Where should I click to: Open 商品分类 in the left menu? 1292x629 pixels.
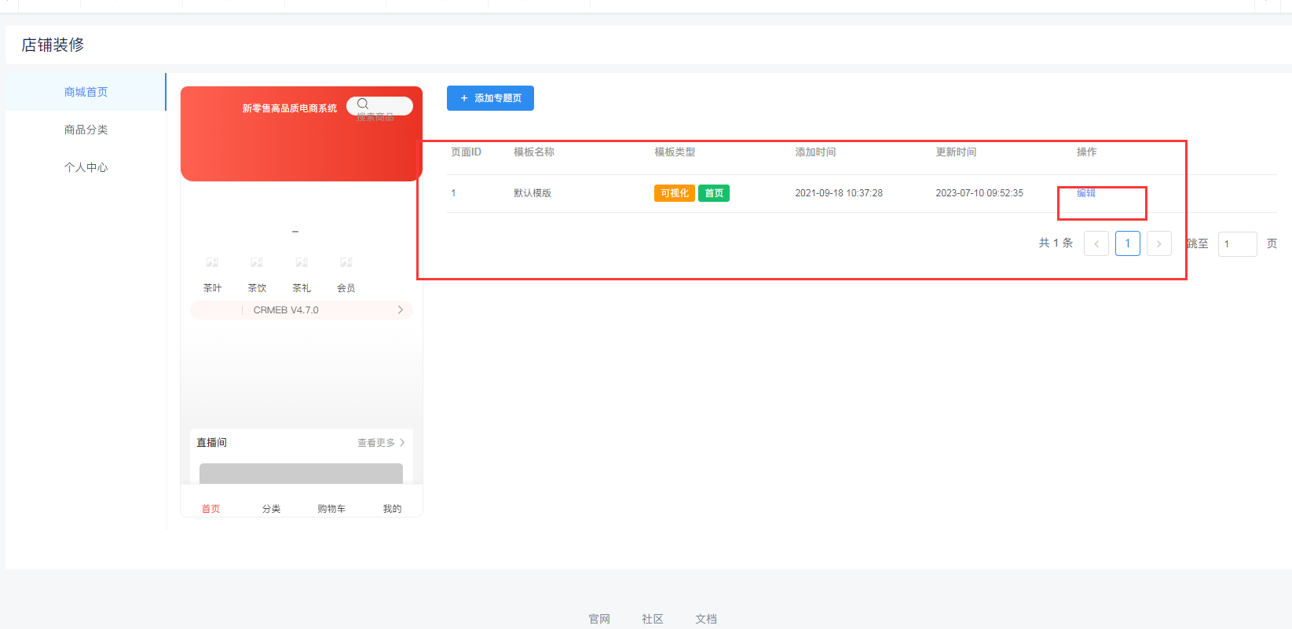tap(86, 130)
